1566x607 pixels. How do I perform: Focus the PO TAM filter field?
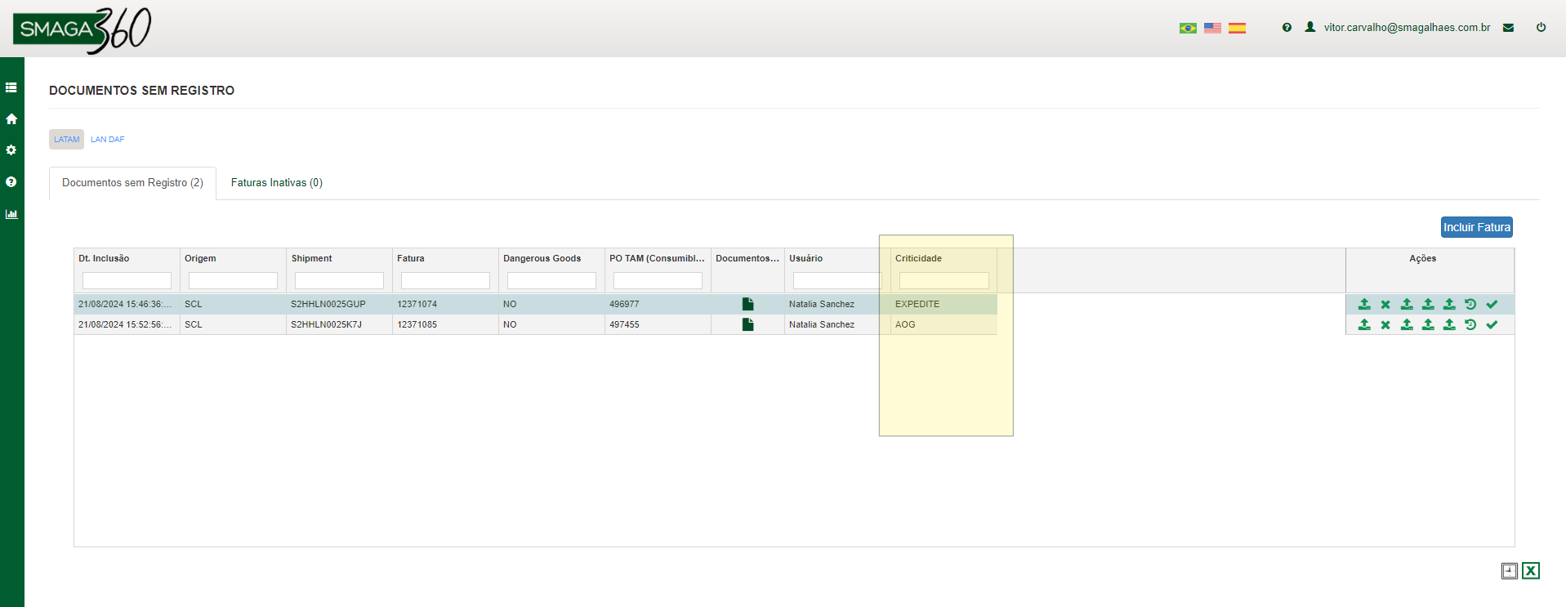point(658,280)
